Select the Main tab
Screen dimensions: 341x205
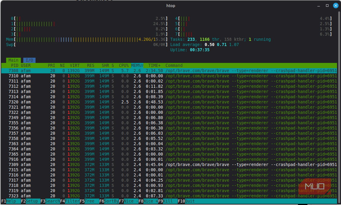click(x=13, y=60)
